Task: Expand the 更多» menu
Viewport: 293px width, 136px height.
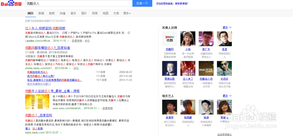Action: click(x=127, y=13)
